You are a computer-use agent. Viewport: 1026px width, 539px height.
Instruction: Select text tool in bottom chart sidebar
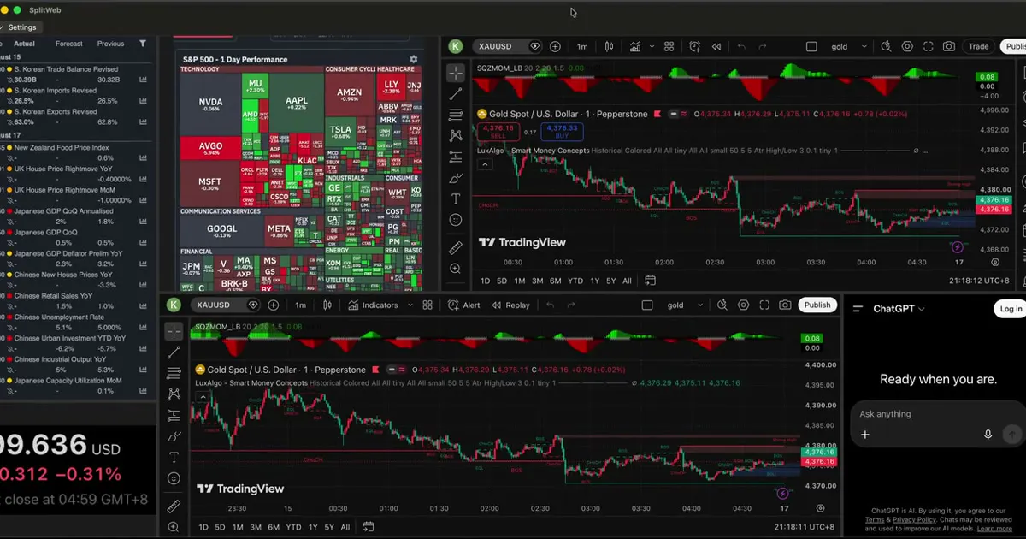click(174, 457)
